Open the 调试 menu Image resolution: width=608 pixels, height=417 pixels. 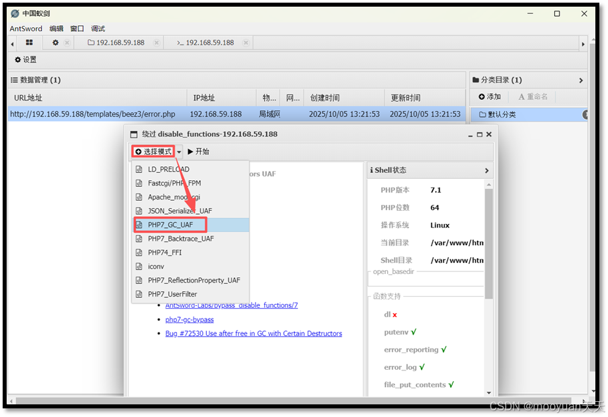98,29
